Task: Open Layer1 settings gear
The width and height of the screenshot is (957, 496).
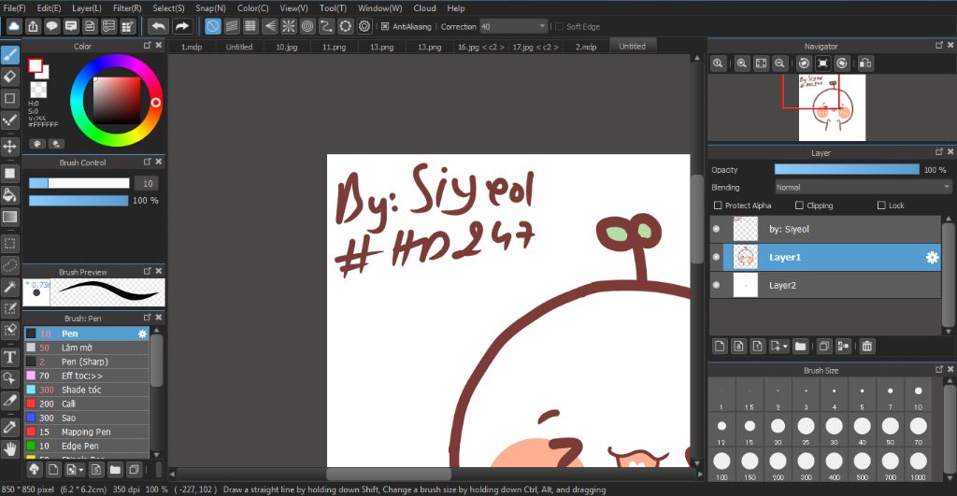Action: pyautogui.click(x=932, y=258)
